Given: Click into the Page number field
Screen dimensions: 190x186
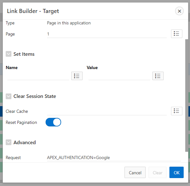Looking at the screenshot, I should [x=107, y=34].
